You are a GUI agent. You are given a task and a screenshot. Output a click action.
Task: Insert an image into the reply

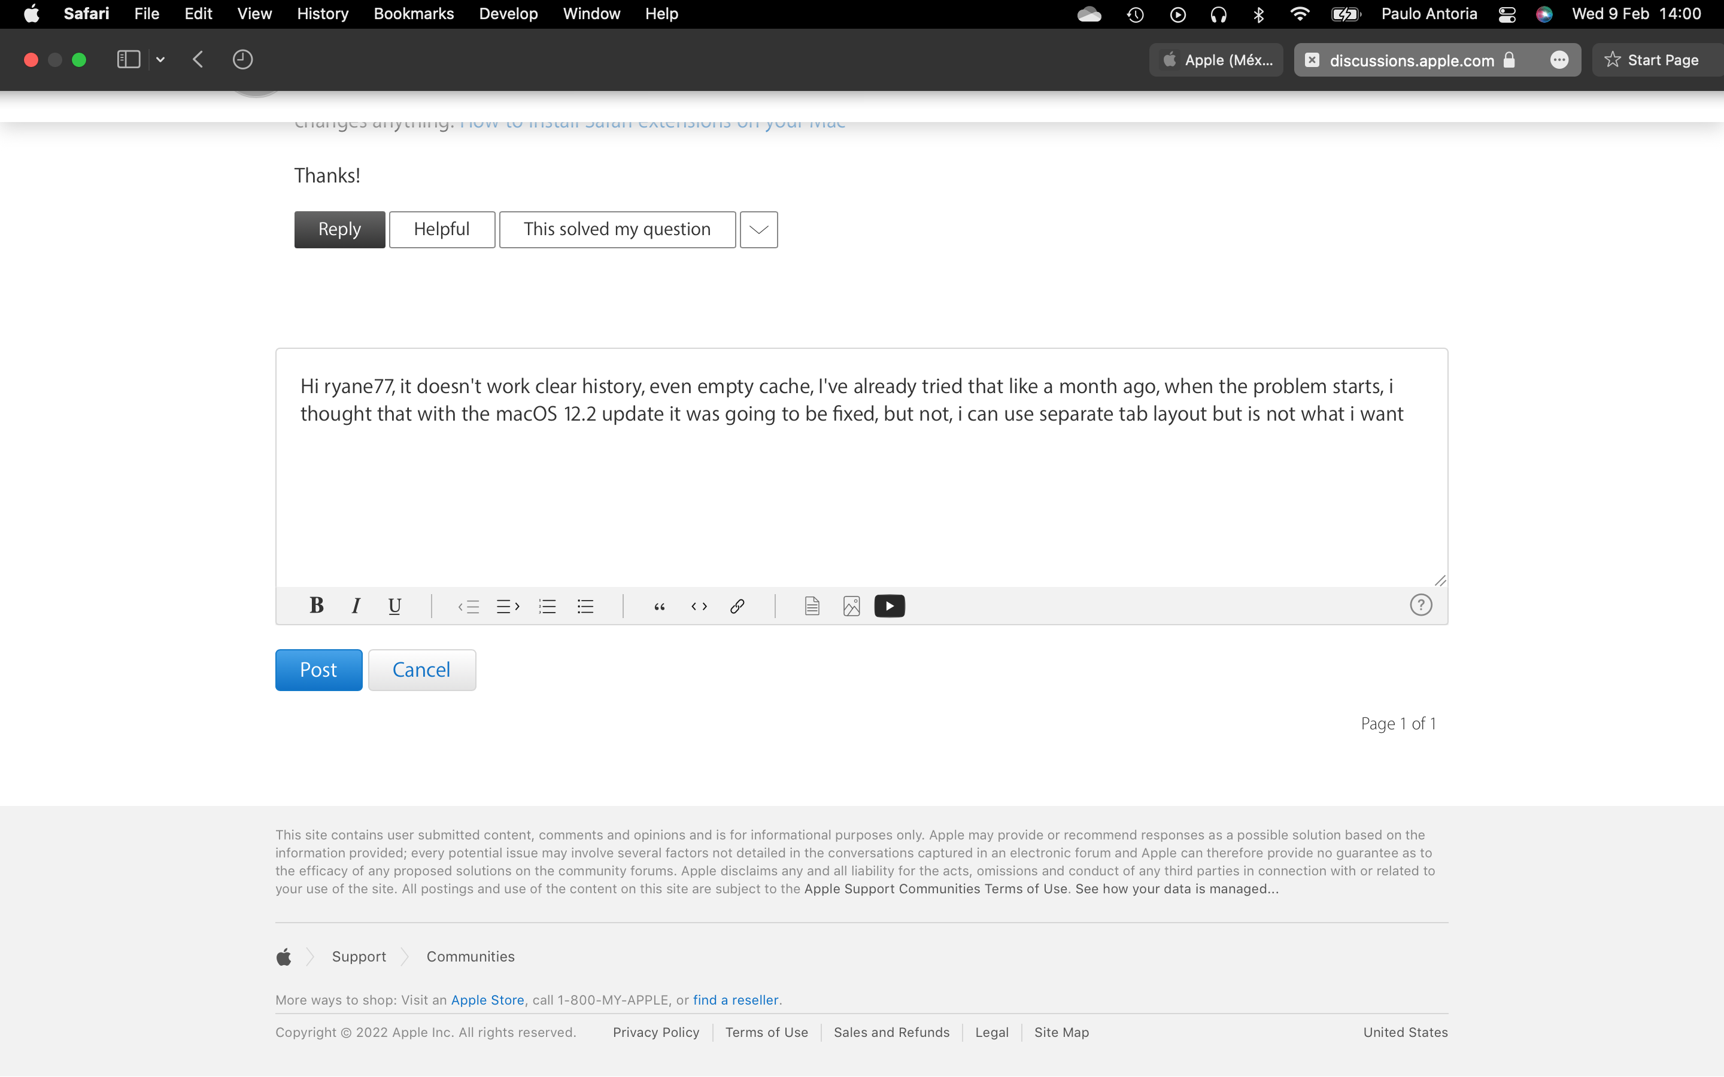click(x=851, y=606)
